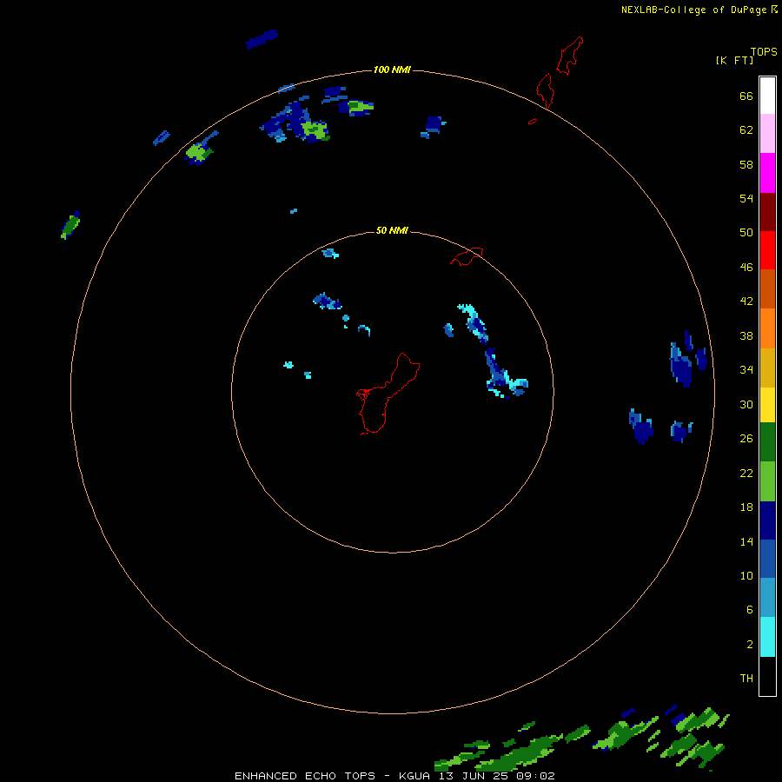This screenshot has height=782, width=782.
Task: Click the '26' legend value
Action: (x=746, y=439)
